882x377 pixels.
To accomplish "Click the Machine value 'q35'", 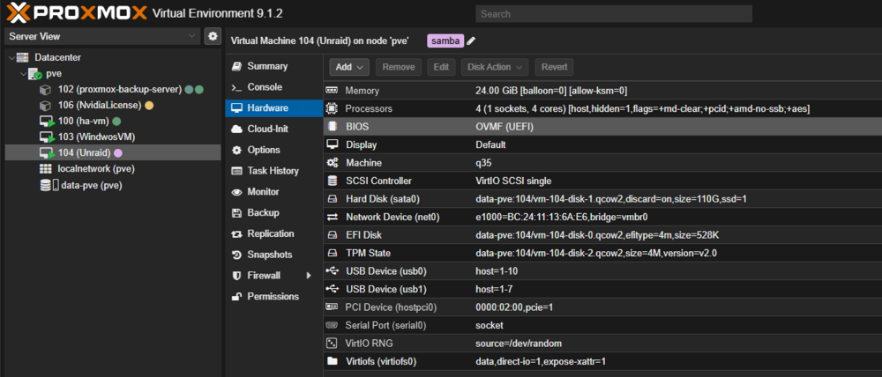I will click(x=483, y=163).
